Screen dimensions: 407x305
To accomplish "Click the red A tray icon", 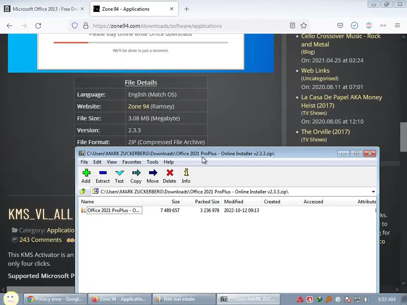I will tap(309, 299).
